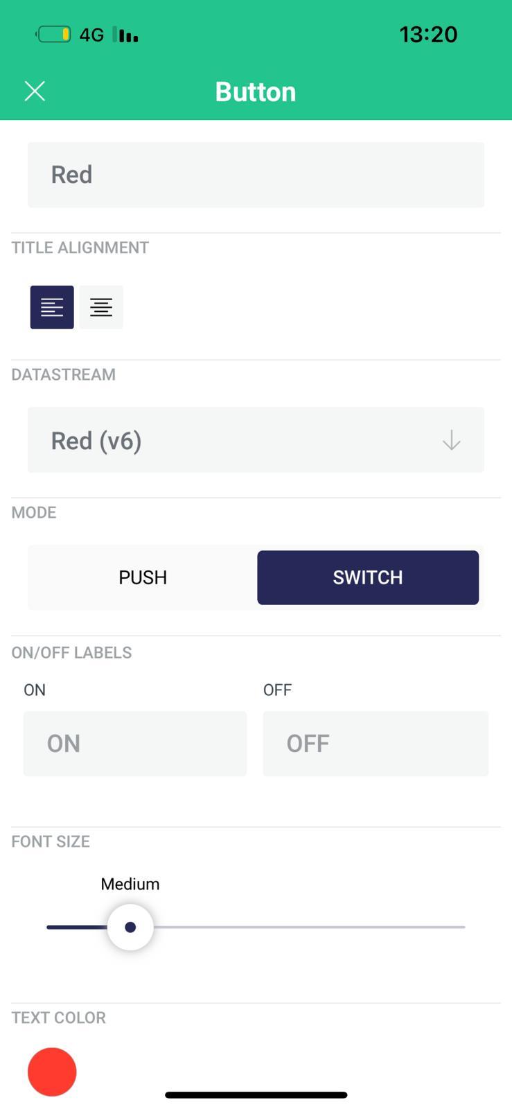Screen dimensions: 512x1109
Task: Edit the ON label text field
Action: pos(135,744)
